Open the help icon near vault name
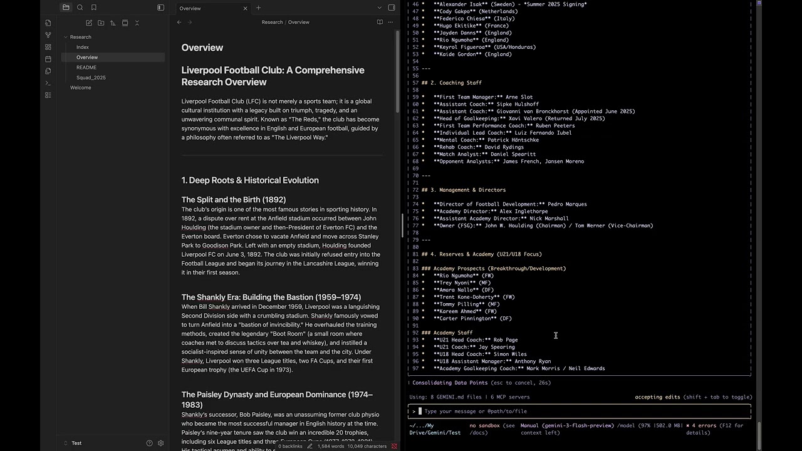 point(149,443)
